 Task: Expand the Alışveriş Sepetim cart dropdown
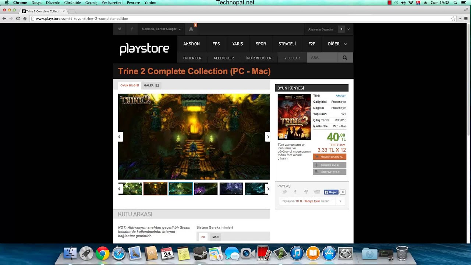point(348,29)
